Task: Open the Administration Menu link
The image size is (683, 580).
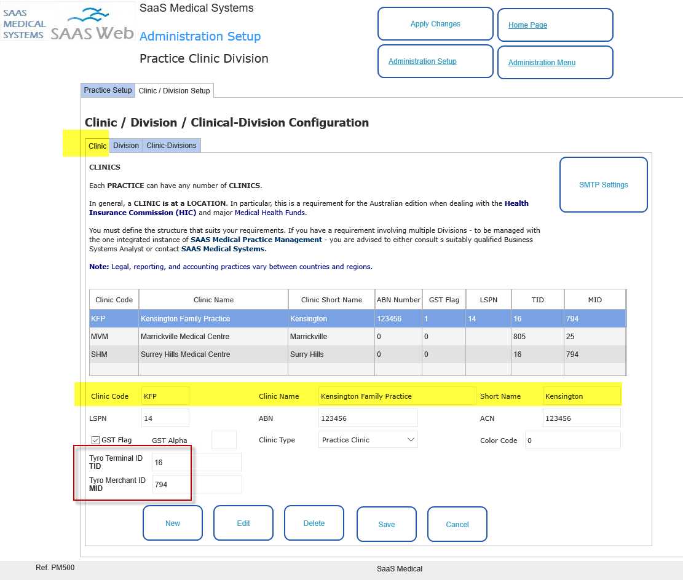Action: [x=542, y=63]
